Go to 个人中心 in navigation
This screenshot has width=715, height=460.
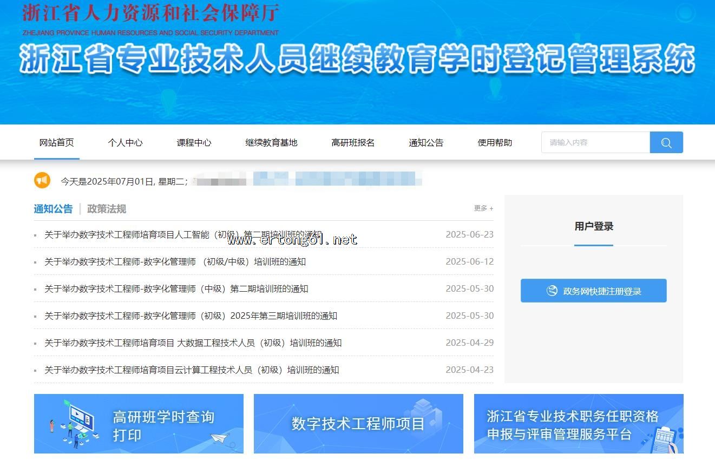pos(125,143)
